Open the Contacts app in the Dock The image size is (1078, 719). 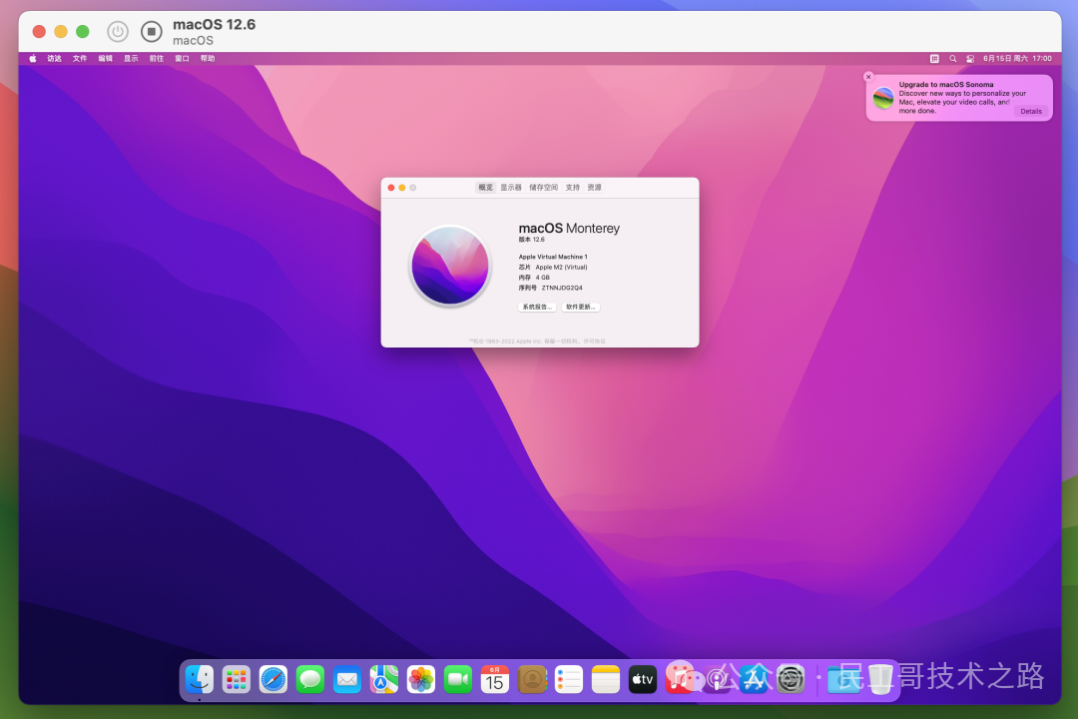coord(532,680)
